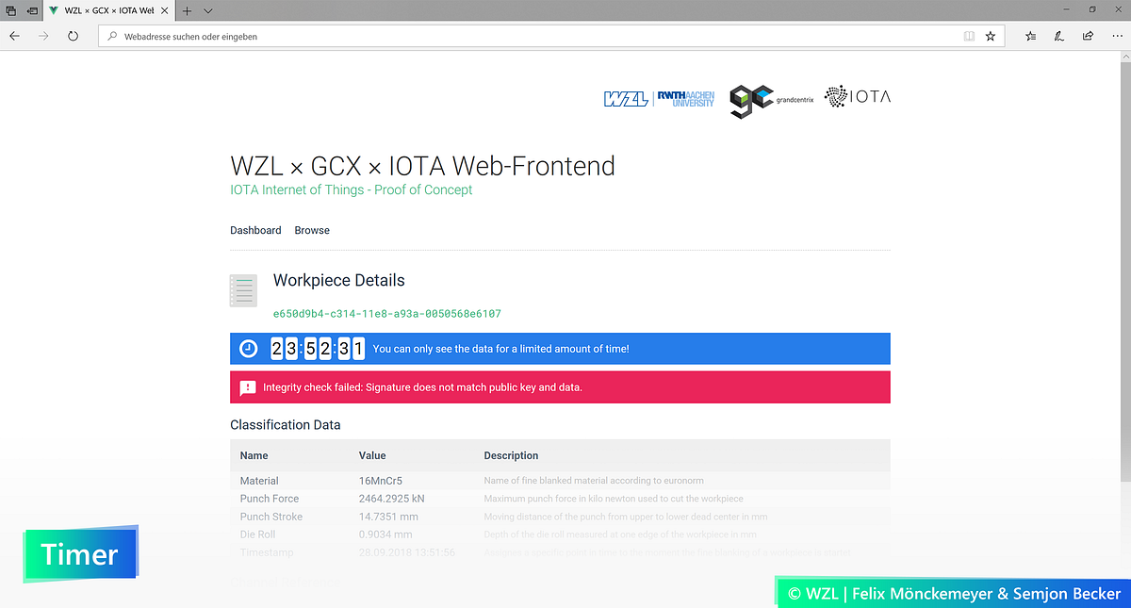Click the IOTA Internet of Things subtitle
This screenshot has height=608, width=1131.
click(x=351, y=189)
